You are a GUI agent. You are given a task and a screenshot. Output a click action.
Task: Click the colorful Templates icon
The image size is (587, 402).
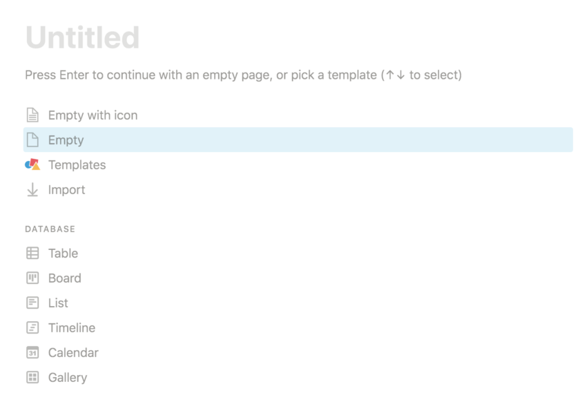click(x=32, y=165)
